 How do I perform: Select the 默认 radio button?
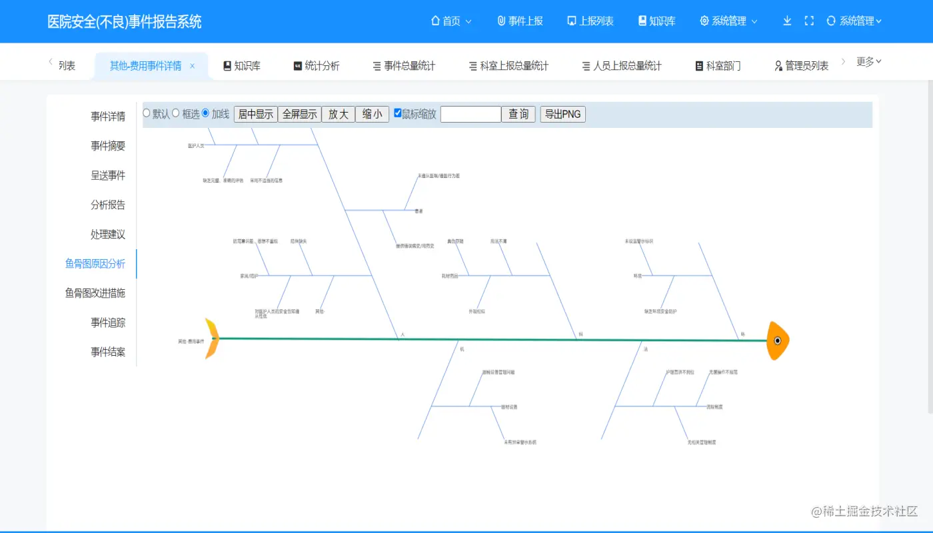click(x=145, y=113)
